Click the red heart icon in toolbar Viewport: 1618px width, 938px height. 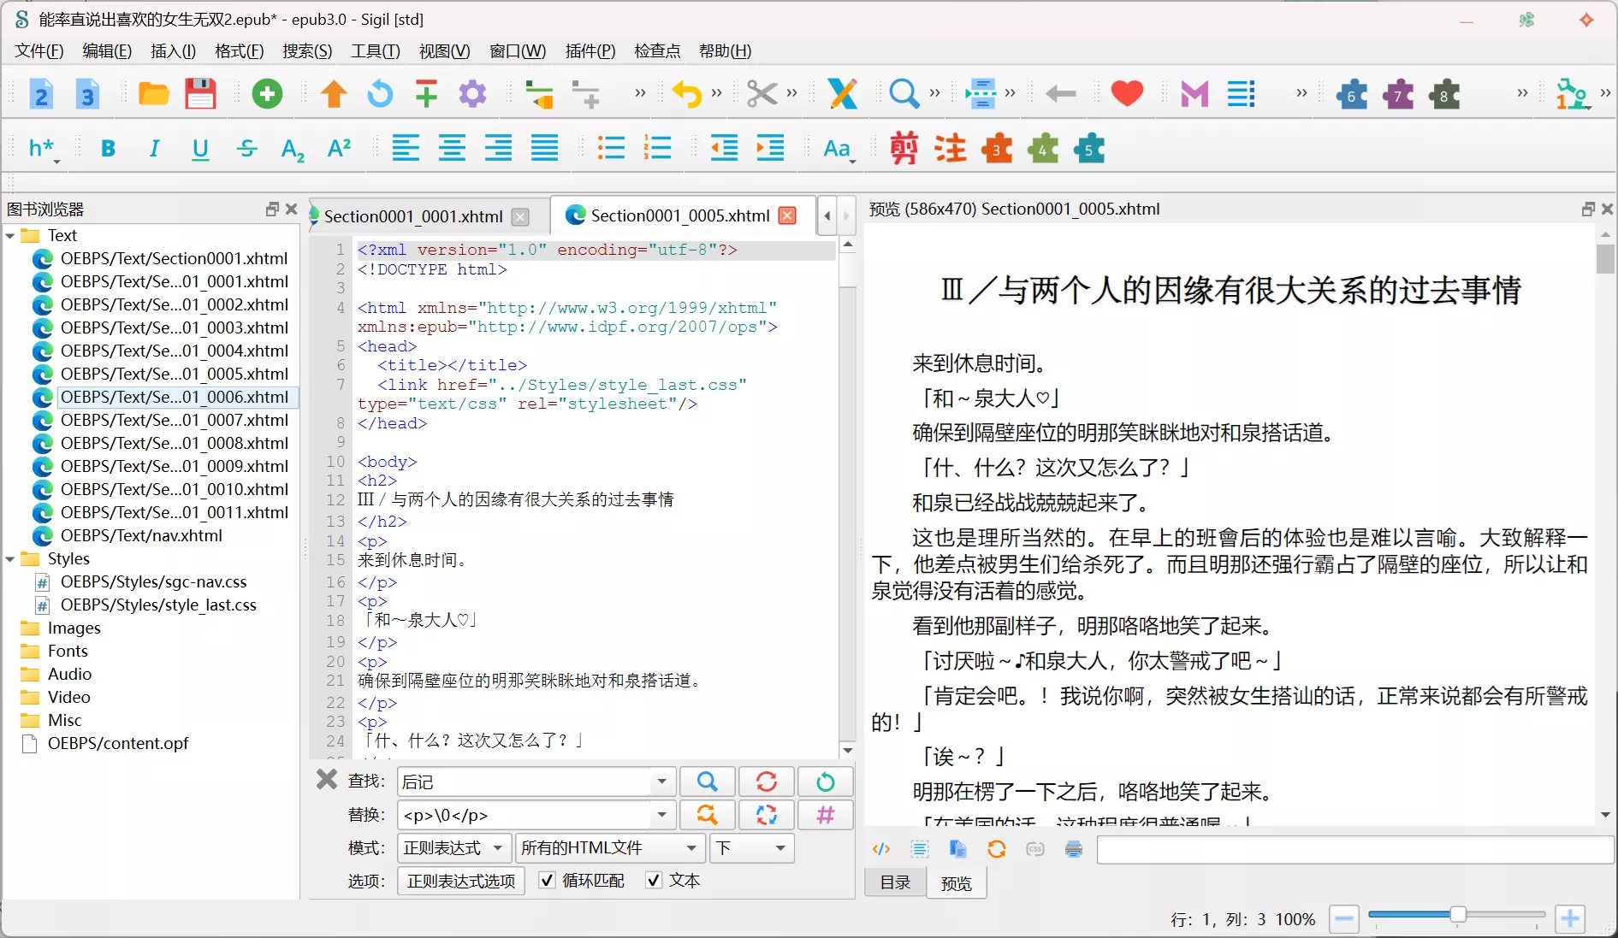click(1127, 94)
